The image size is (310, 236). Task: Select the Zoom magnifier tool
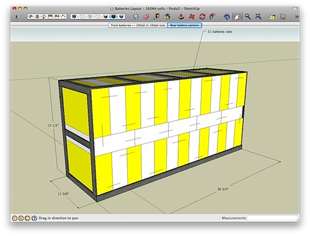pyautogui.click(x=247, y=17)
